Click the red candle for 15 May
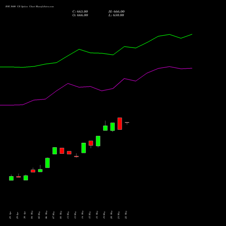The width and height of the screenshot is (226, 226). point(91,143)
